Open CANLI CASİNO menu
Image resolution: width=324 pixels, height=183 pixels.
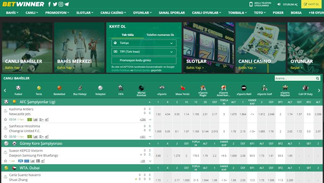(113, 12)
